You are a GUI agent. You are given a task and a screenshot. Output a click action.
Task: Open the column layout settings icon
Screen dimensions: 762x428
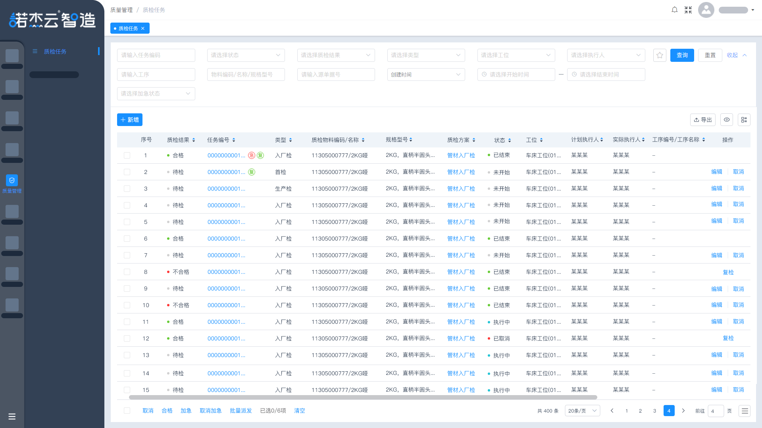(744, 120)
